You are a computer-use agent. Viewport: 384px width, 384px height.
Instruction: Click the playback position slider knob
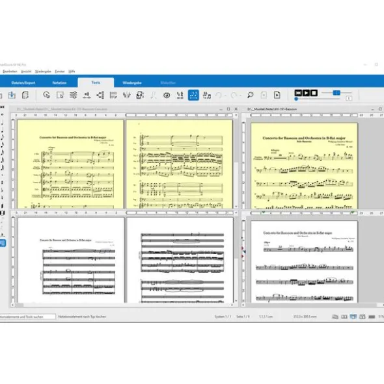click(x=296, y=99)
